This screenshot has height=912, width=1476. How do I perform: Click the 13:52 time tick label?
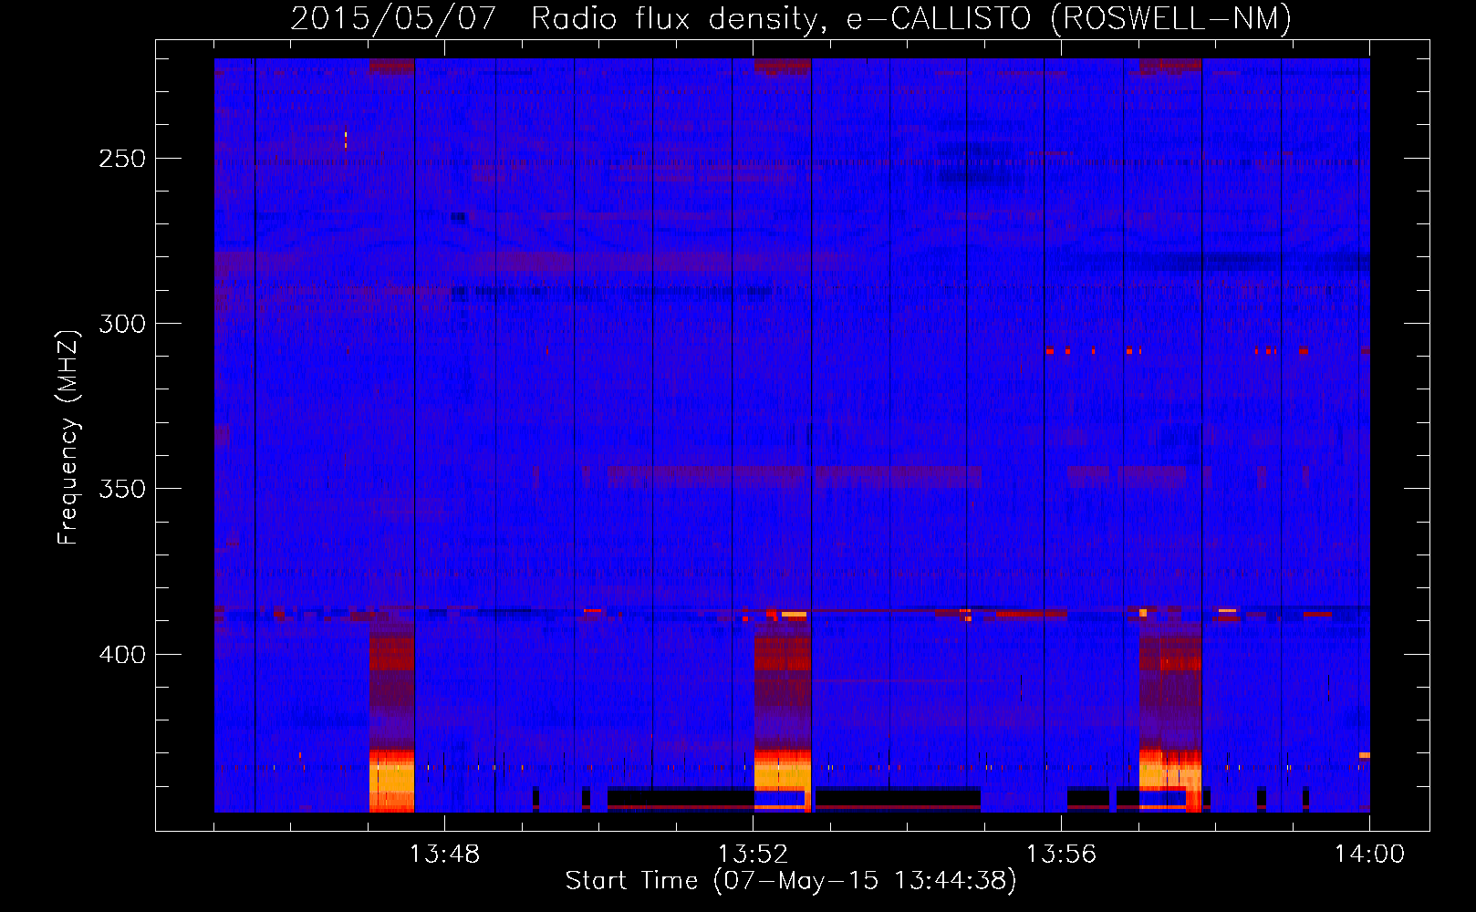753,855
